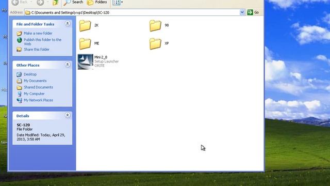
Task: Click the Go button
Action: 253,12
